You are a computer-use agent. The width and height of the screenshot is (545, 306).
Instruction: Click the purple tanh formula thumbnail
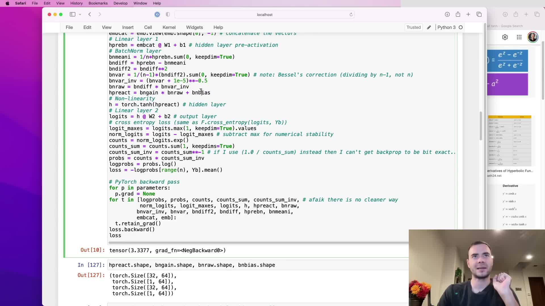tap(508, 84)
